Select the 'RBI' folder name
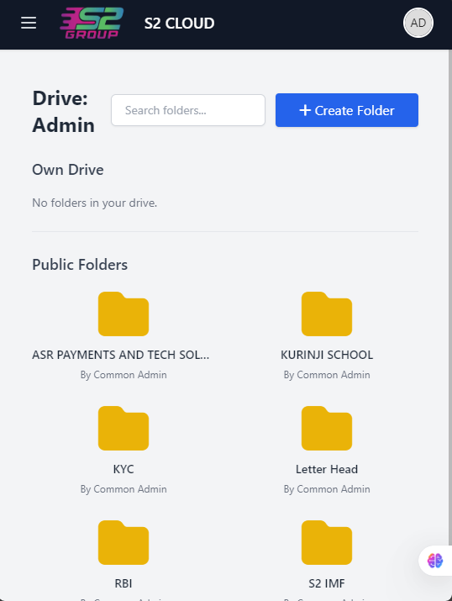The image size is (452, 601). tap(124, 583)
